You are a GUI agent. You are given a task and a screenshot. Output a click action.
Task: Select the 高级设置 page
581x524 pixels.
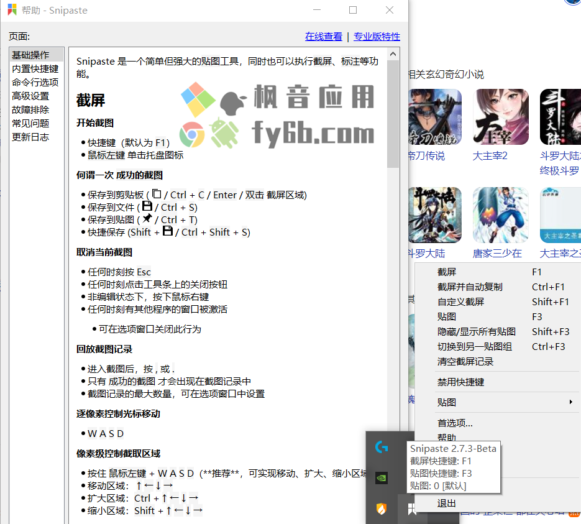coord(30,96)
